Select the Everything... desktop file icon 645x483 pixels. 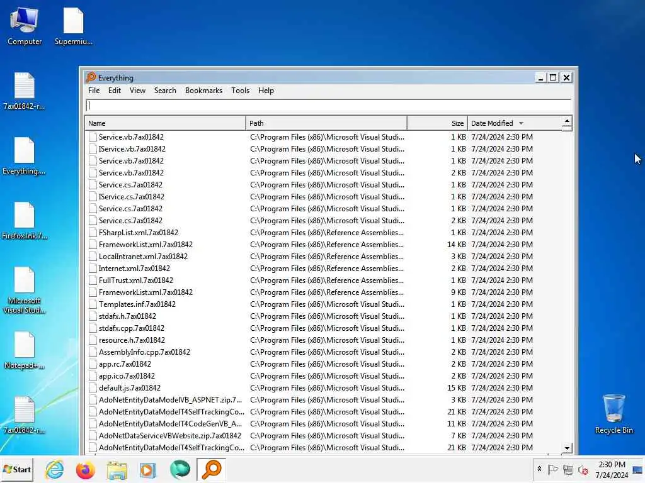[25, 156]
